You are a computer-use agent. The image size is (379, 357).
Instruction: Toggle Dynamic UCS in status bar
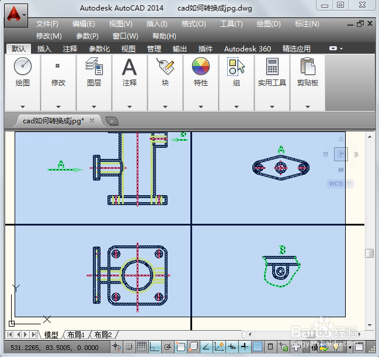coord(219,347)
